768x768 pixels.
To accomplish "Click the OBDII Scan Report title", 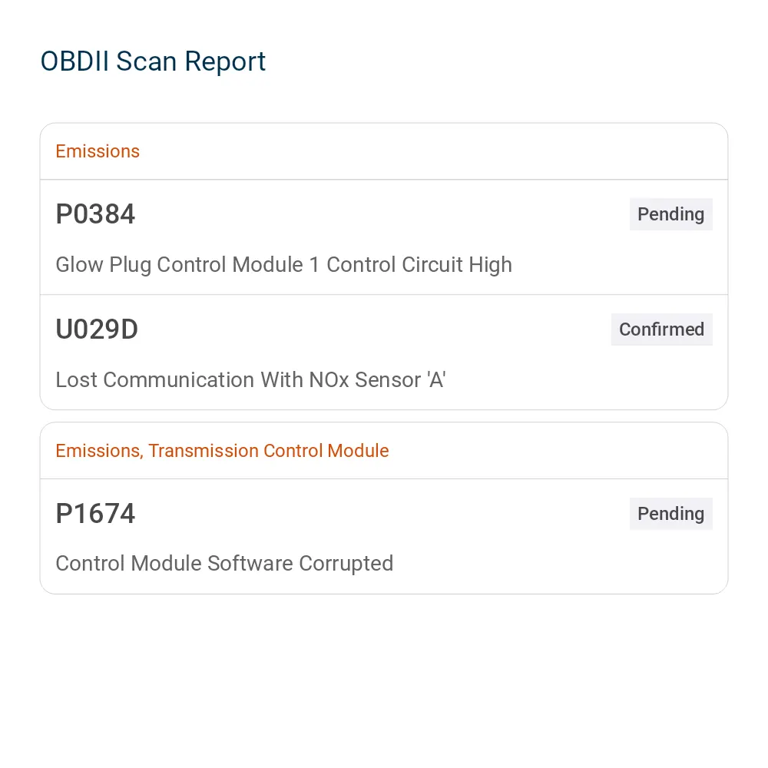I will [153, 61].
